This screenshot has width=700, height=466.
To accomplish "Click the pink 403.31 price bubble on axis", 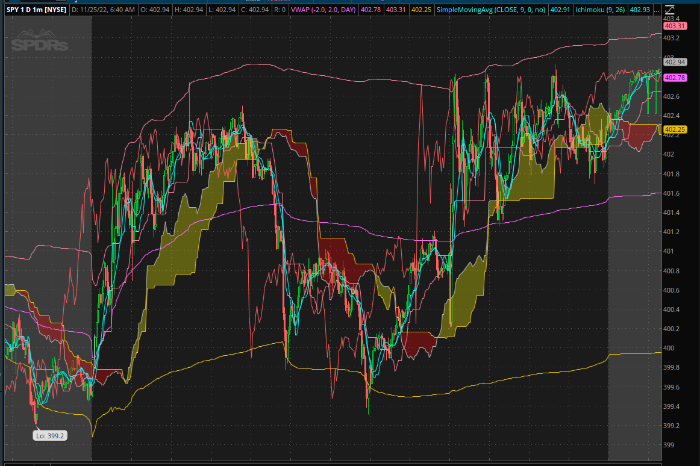I will tap(675, 26).
